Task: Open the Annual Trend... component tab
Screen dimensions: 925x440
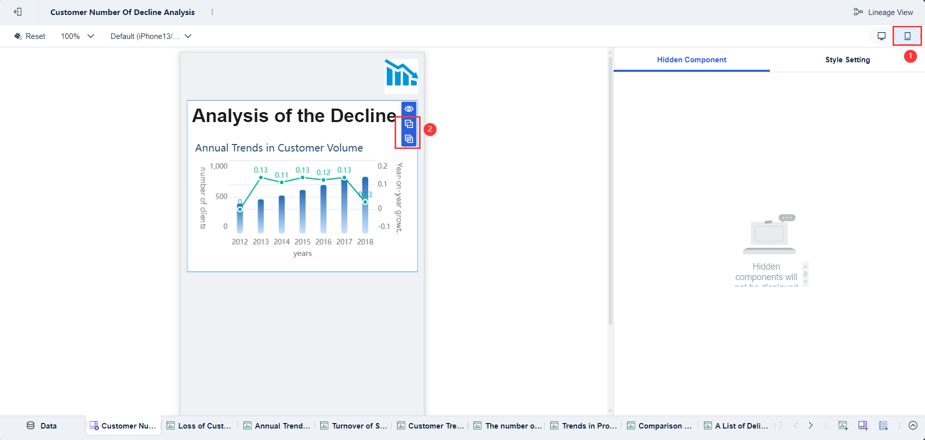Action: (277, 426)
